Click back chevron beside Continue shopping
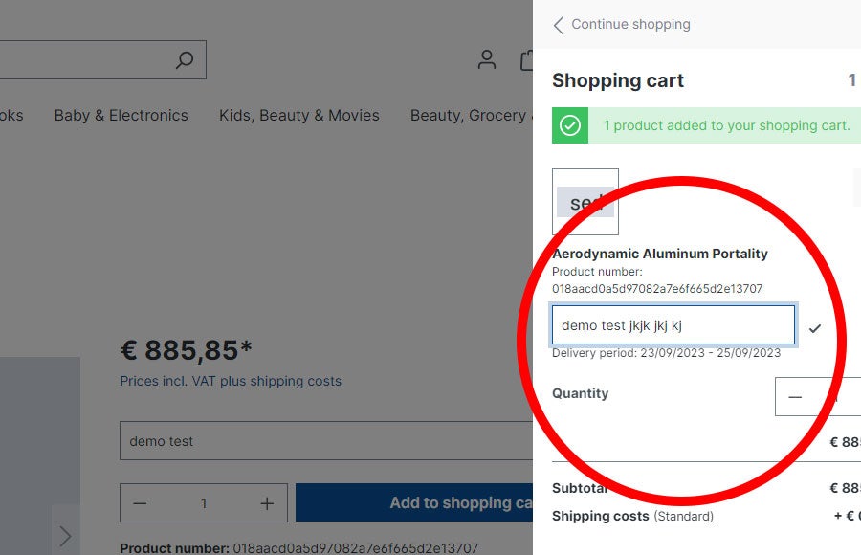The image size is (861, 555). (x=559, y=25)
